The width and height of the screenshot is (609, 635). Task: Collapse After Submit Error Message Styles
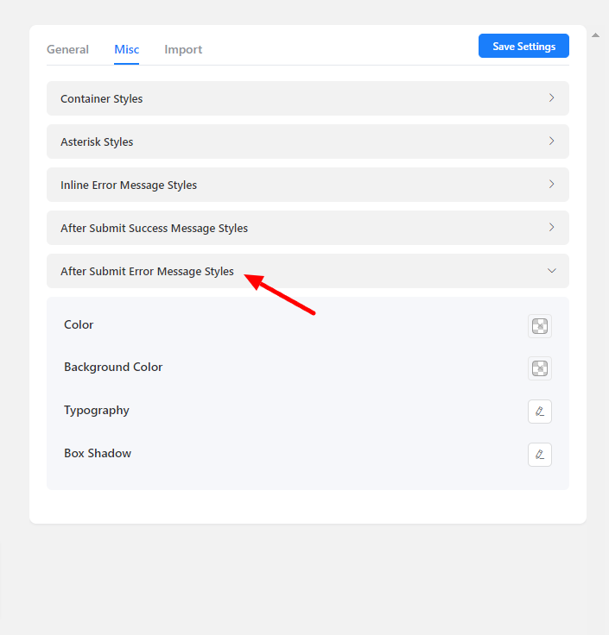pyautogui.click(x=147, y=271)
